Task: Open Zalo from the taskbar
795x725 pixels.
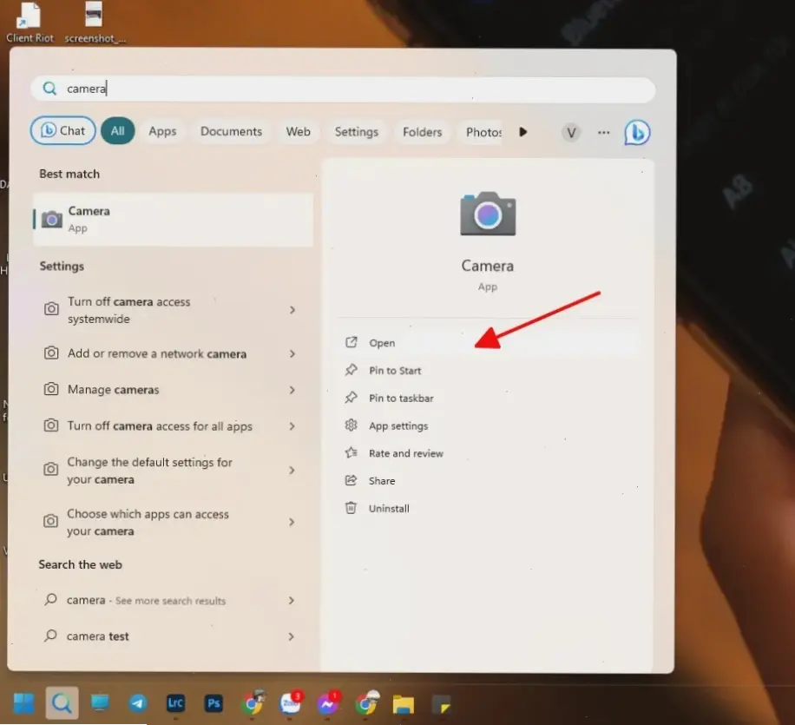Action: (x=290, y=704)
